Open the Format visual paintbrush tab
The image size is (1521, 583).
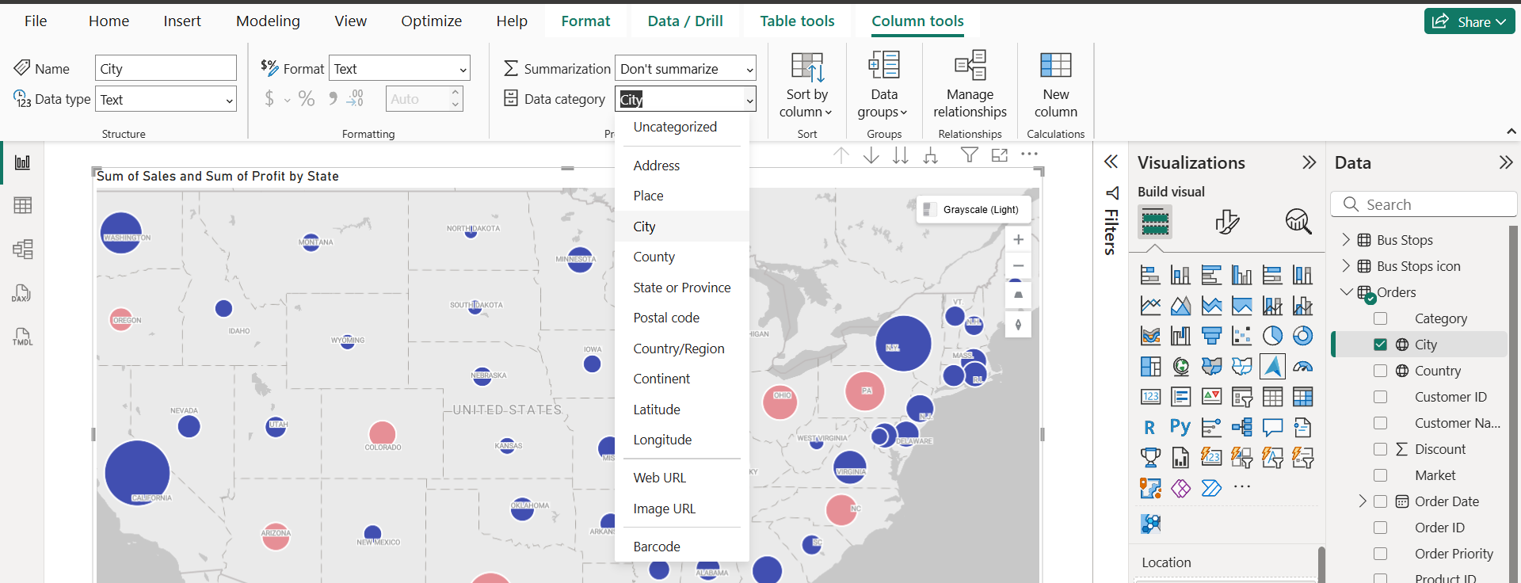pyautogui.click(x=1226, y=222)
